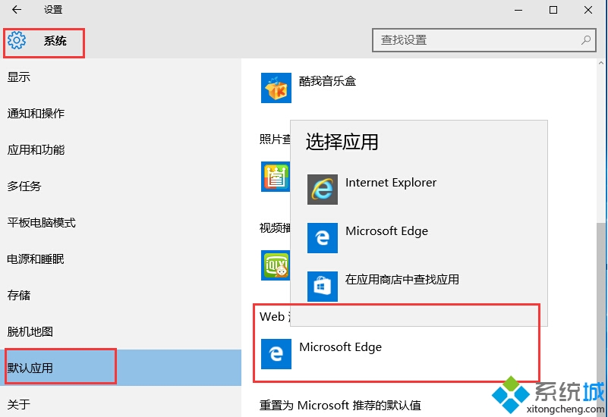Click the 酷我音乐盒 app icon
608x417 pixels.
click(x=276, y=88)
